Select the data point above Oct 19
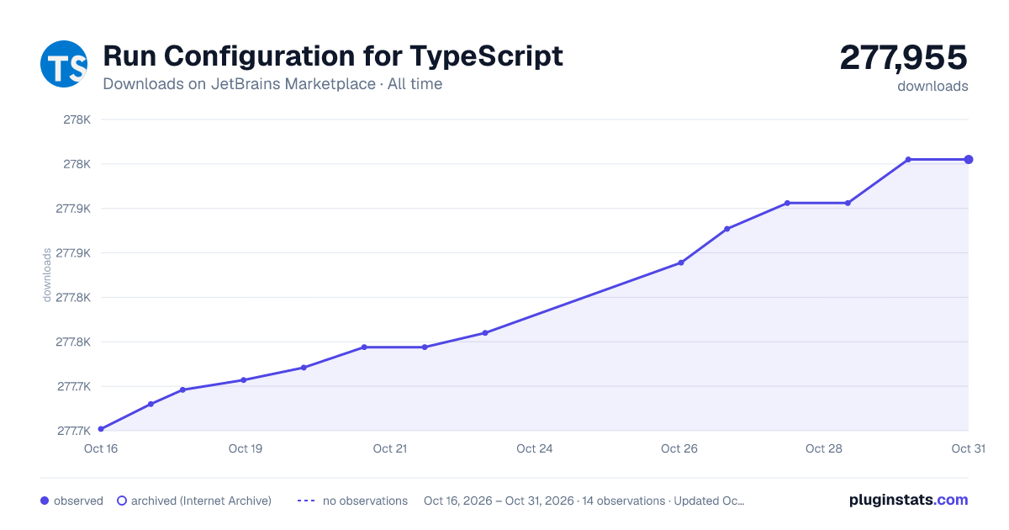1009x530 pixels. coord(244,380)
